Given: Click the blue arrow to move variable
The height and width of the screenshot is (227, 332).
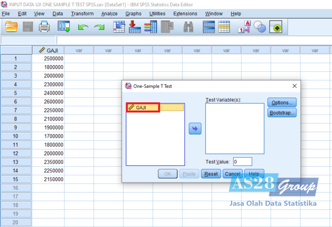Looking at the screenshot, I should [195, 128].
